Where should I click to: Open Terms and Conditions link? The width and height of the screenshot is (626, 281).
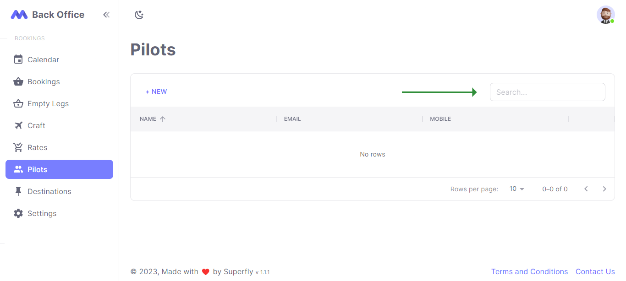pyautogui.click(x=529, y=271)
